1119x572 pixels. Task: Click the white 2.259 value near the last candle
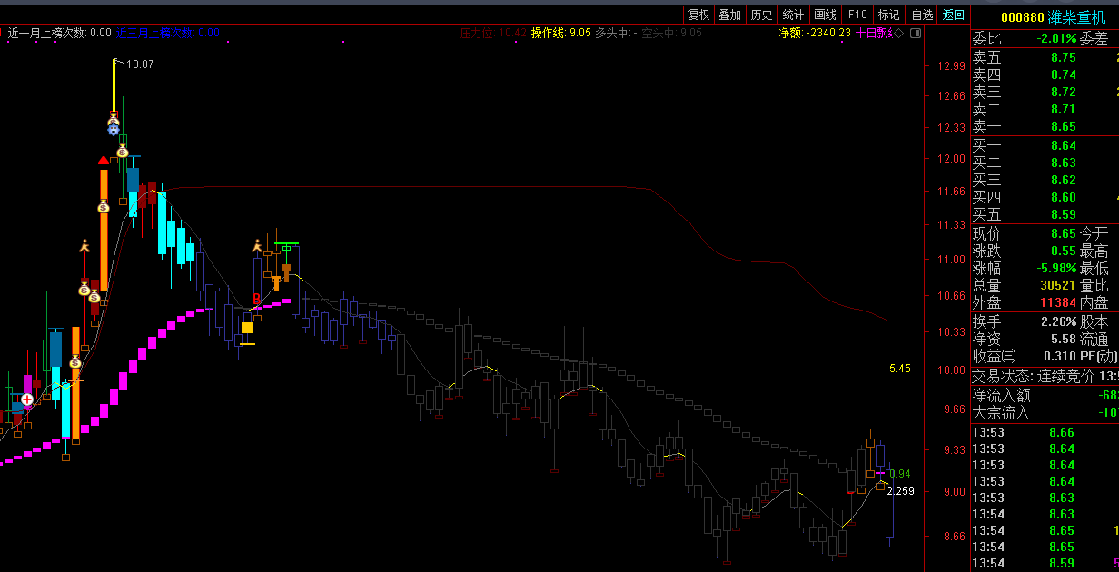[900, 491]
